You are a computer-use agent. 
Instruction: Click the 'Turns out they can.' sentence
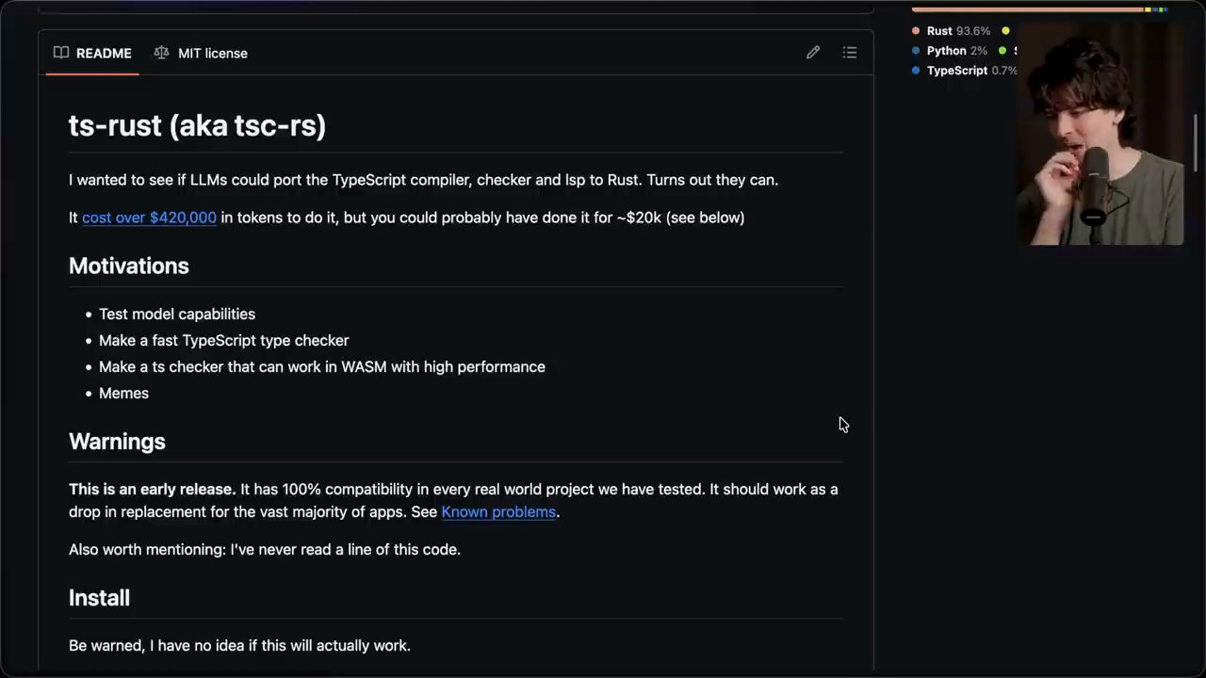712,180
